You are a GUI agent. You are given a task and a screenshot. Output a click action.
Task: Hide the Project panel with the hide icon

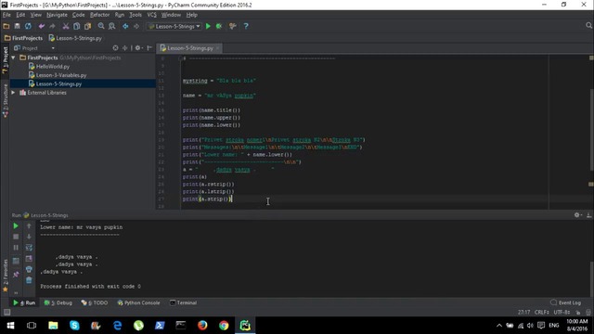coord(149,48)
